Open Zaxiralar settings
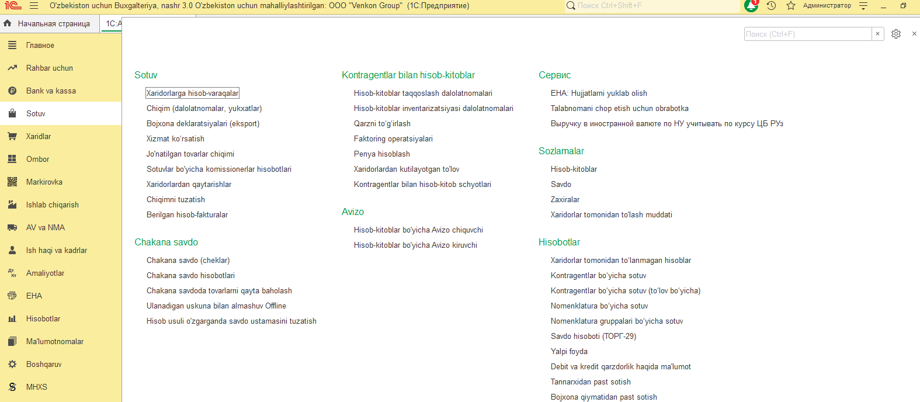This screenshot has height=402, width=920. (565, 199)
